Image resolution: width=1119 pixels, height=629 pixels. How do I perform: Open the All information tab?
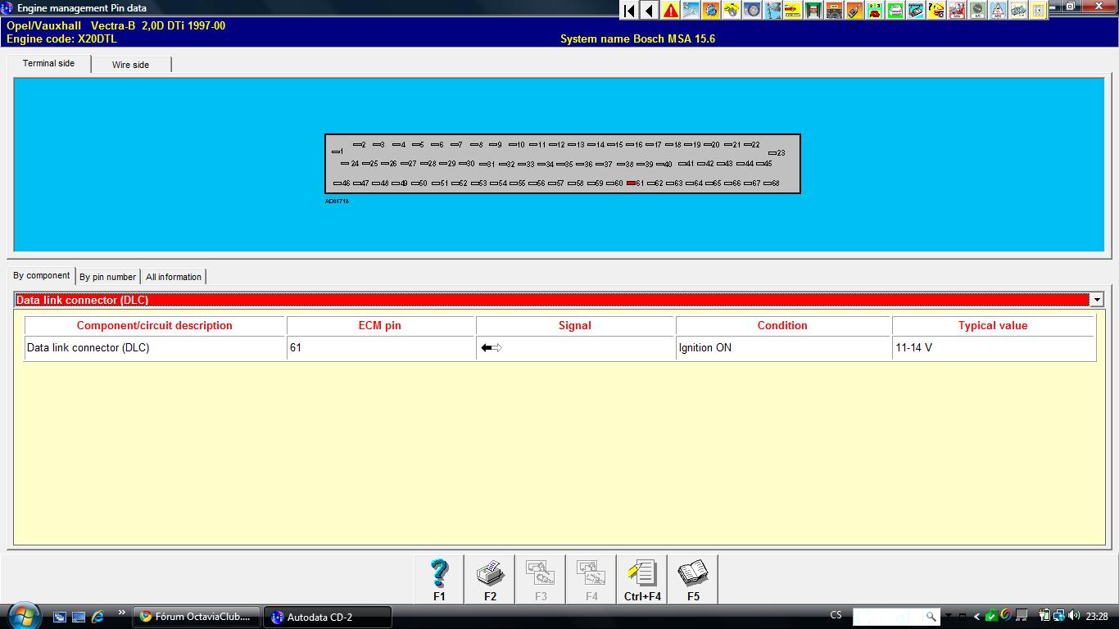pos(173,277)
